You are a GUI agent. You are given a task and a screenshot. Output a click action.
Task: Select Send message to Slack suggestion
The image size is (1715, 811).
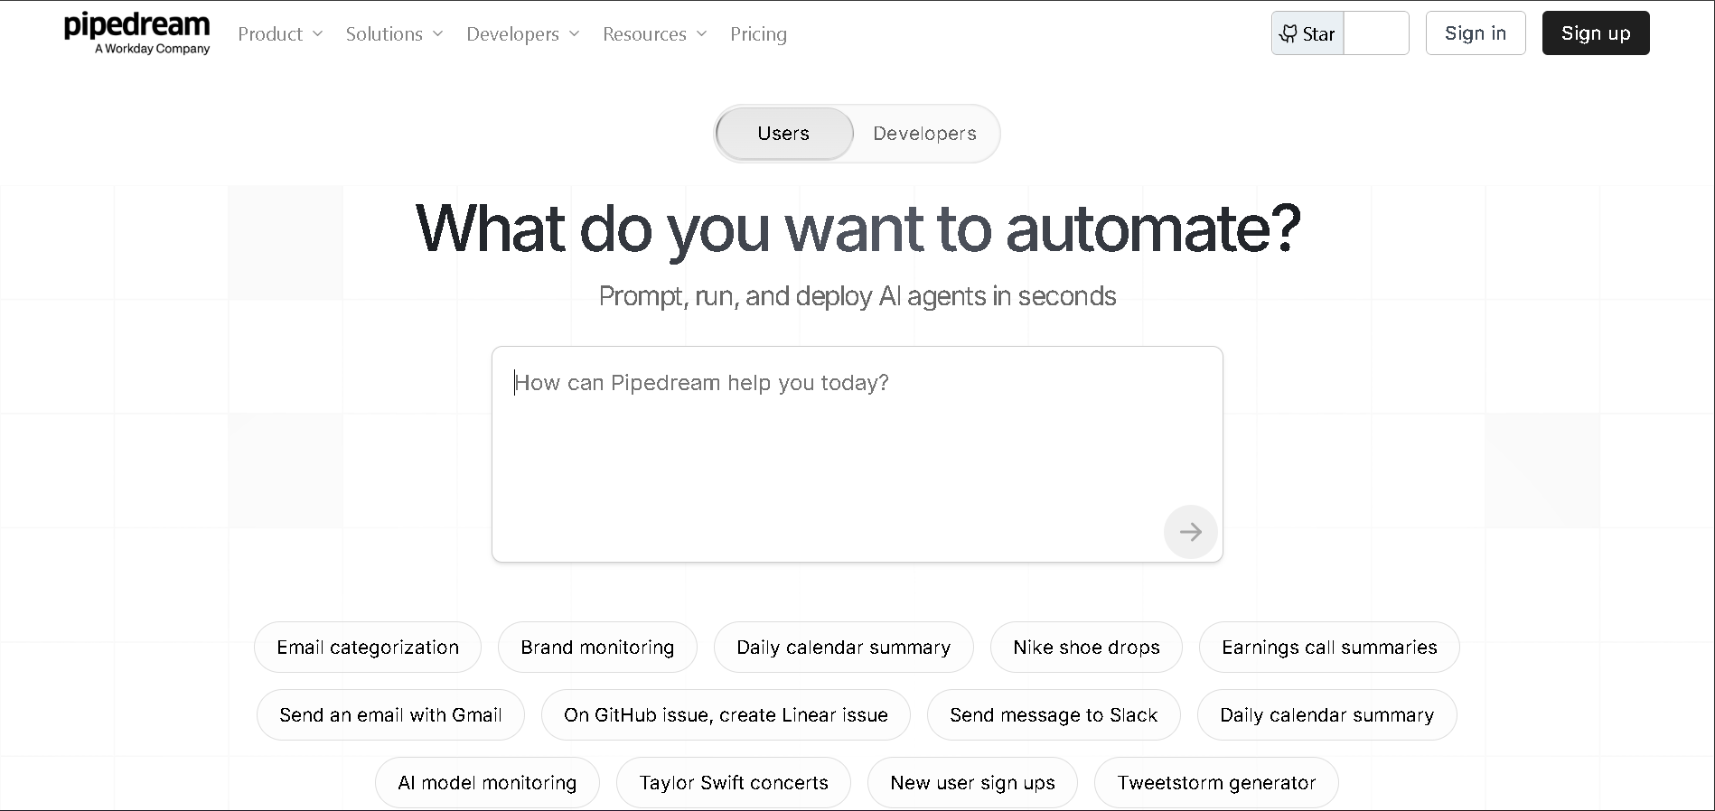pyautogui.click(x=1054, y=715)
